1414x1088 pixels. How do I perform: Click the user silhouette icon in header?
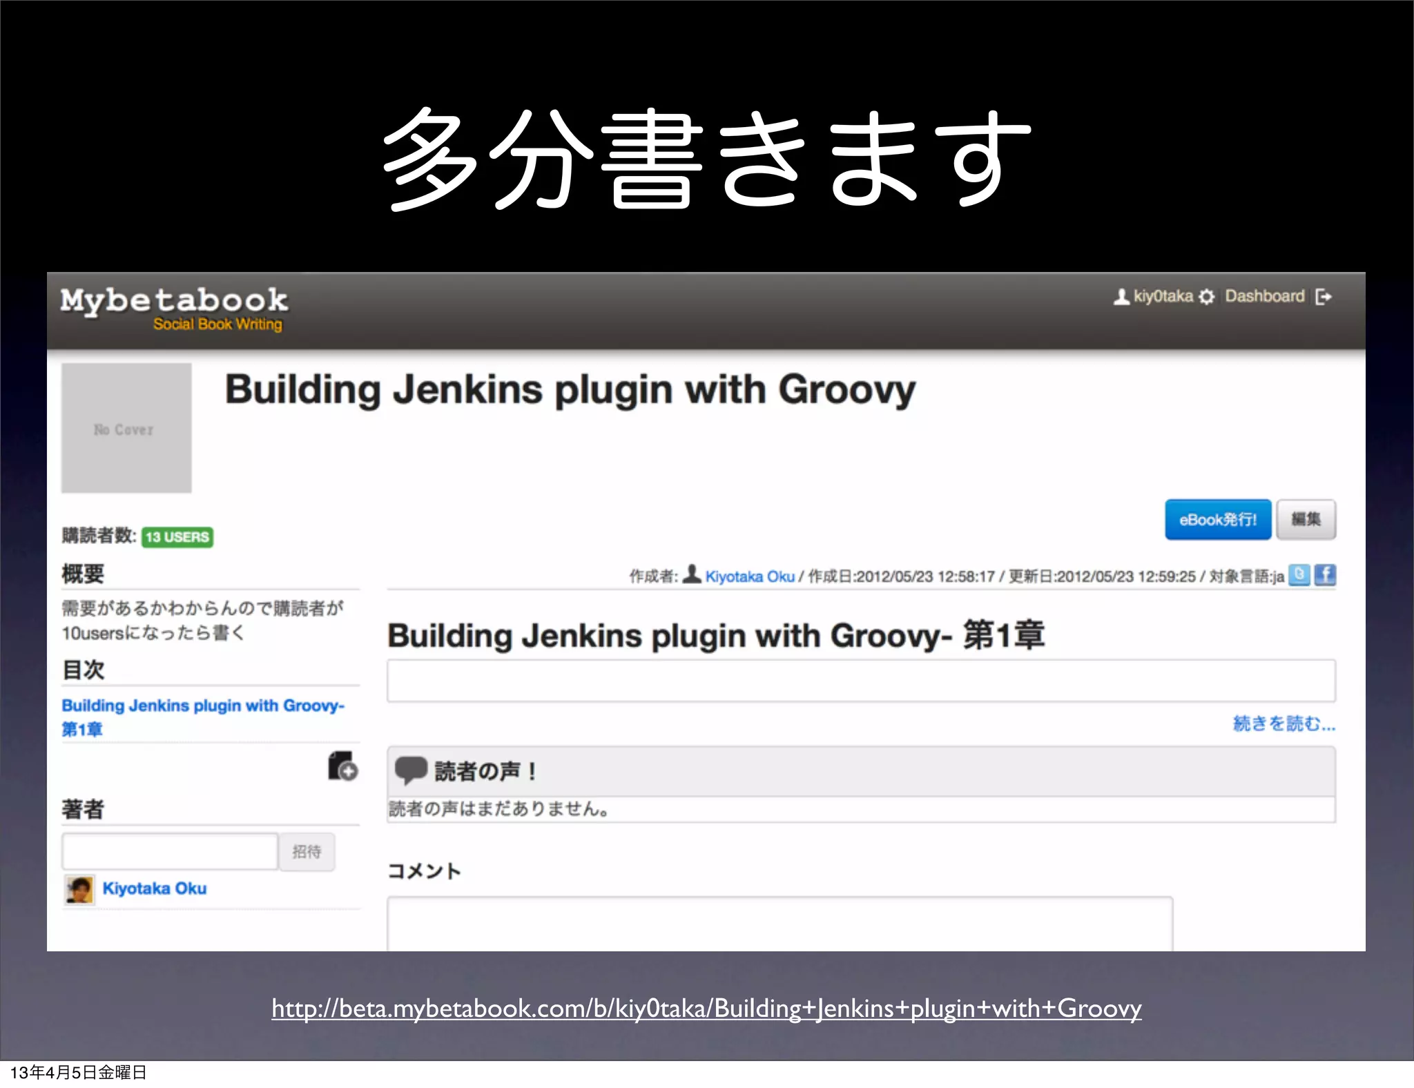(1121, 297)
